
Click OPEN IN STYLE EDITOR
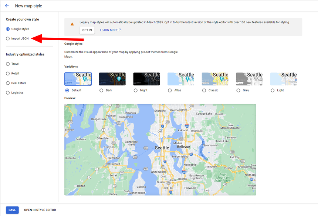[40, 210]
